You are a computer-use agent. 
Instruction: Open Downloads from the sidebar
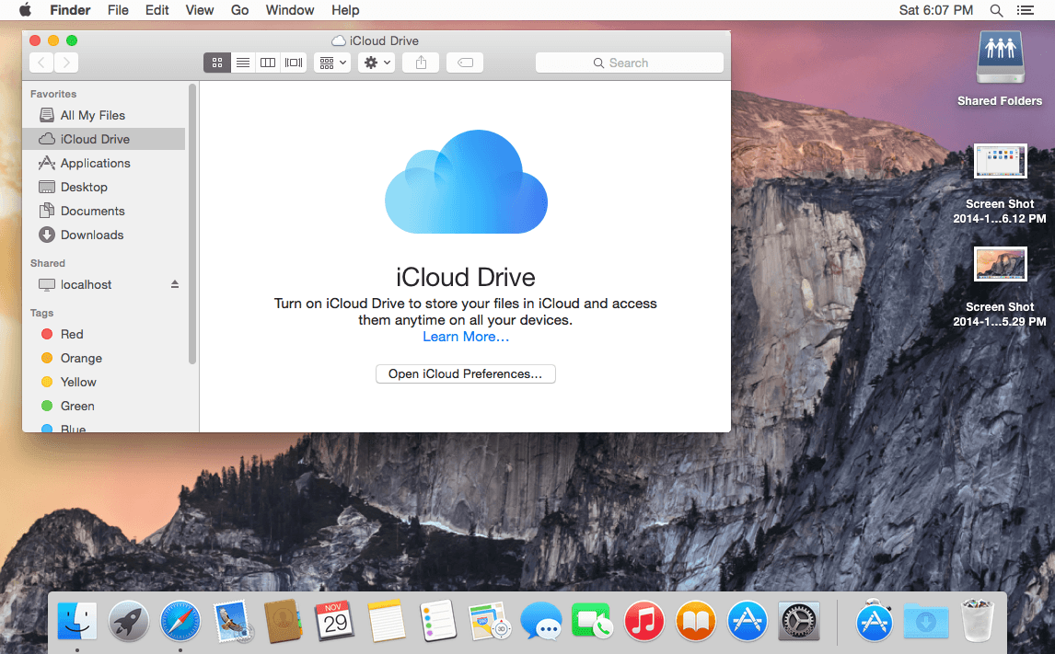pyautogui.click(x=104, y=235)
